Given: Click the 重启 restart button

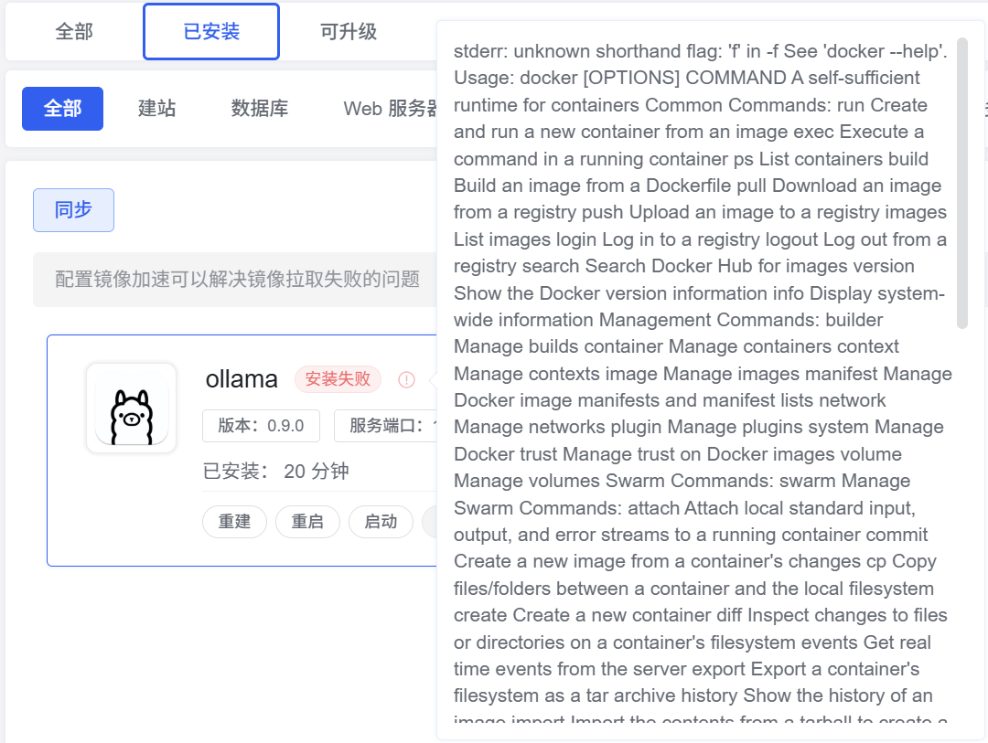Looking at the screenshot, I should click(x=307, y=521).
